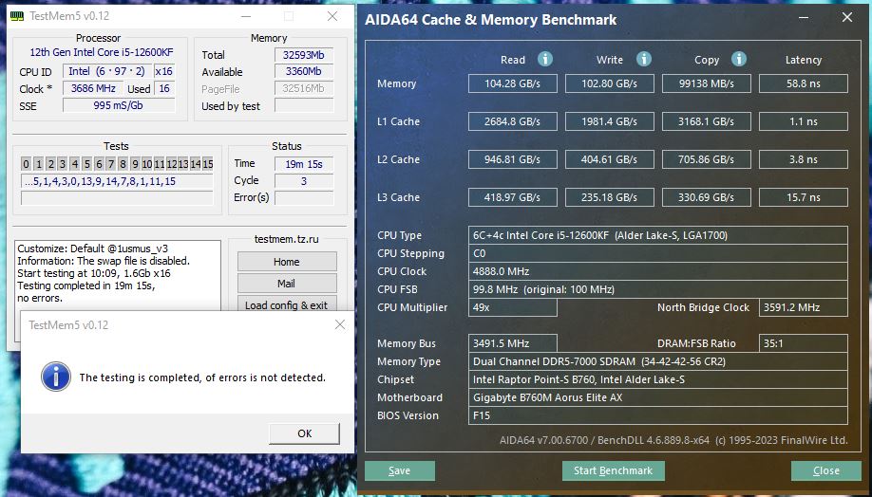
Task: Click the North Bridge Clock value 3591.2 MHz
Action: click(x=804, y=307)
